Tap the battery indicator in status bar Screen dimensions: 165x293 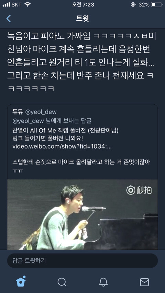pyautogui.click(x=156, y=4)
